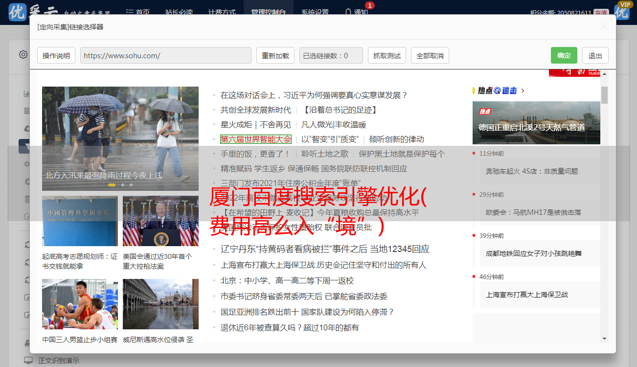Click the 倾听创新的律动 link

click(x=397, y=139)
